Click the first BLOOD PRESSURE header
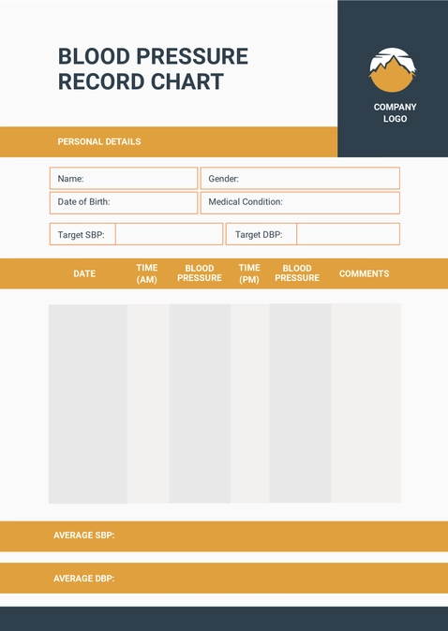The image size is (448, 631). (200, 273)
